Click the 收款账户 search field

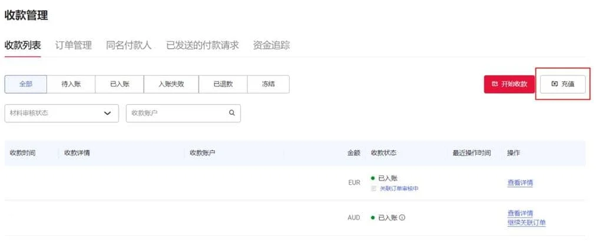click(x=184, y=113)
